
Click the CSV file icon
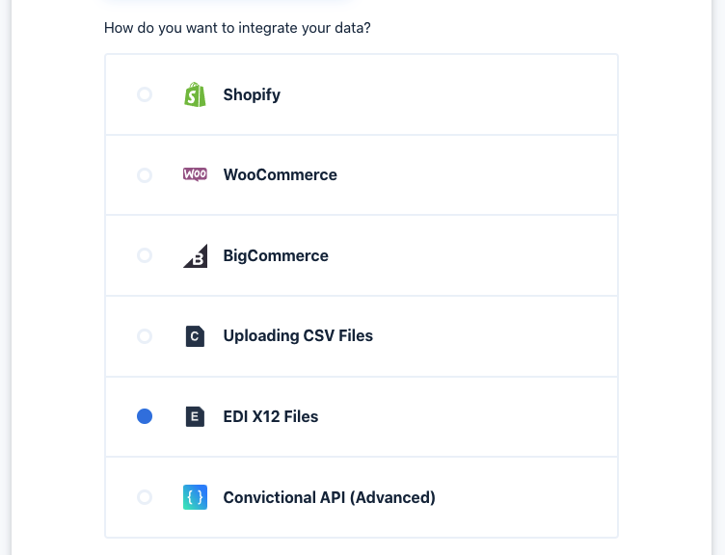pyautogui.click(x=195, y=336)
